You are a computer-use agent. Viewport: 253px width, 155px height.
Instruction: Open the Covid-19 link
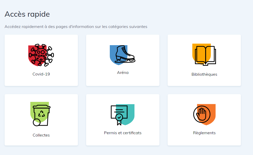[x=41, y=74]
